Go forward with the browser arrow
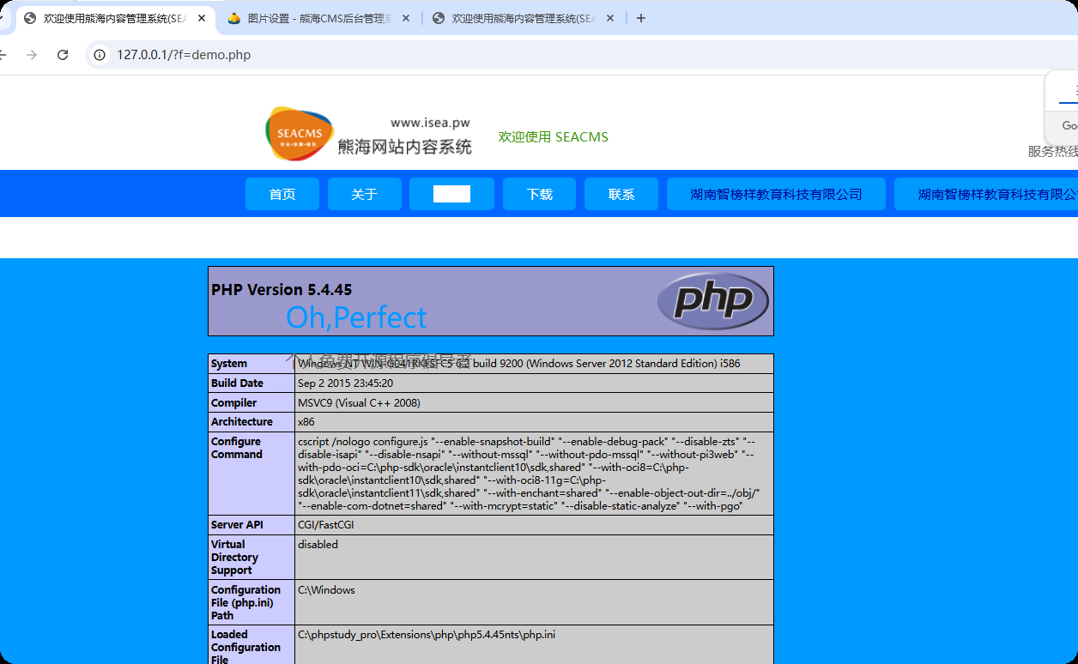1078x664 pixels. (x=32, y=55)
